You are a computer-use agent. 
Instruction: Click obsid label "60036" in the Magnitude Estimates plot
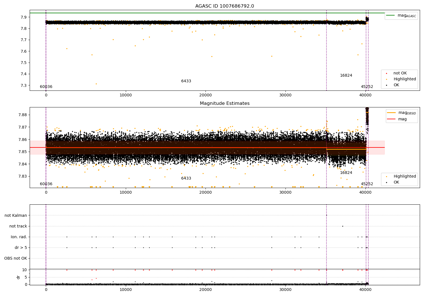(x=46, y=184)
